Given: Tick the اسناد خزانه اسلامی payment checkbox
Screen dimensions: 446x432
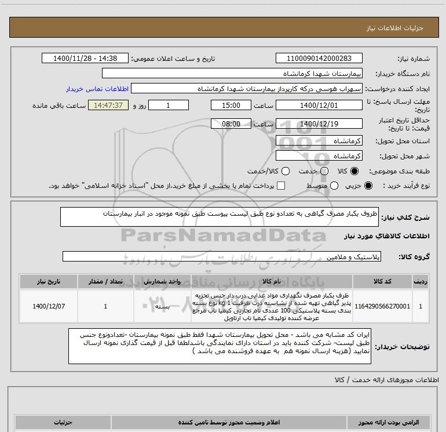Looking at the screenshot, I should point(281,186).
